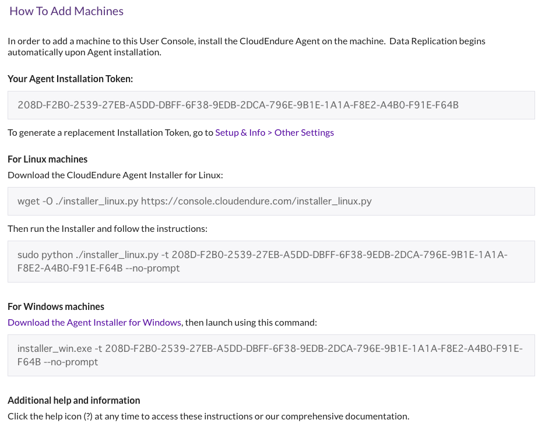Screen dimensions: 545x441
Task: Click the intro paragraph about CloudEndure Agent
Action: tap(247, 47)
